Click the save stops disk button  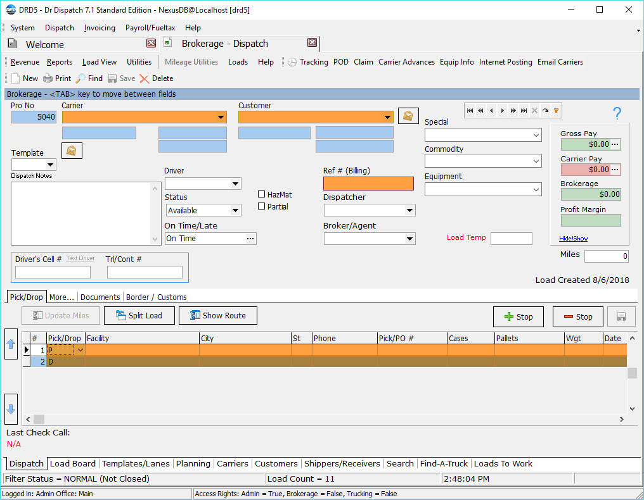point(621,316)
